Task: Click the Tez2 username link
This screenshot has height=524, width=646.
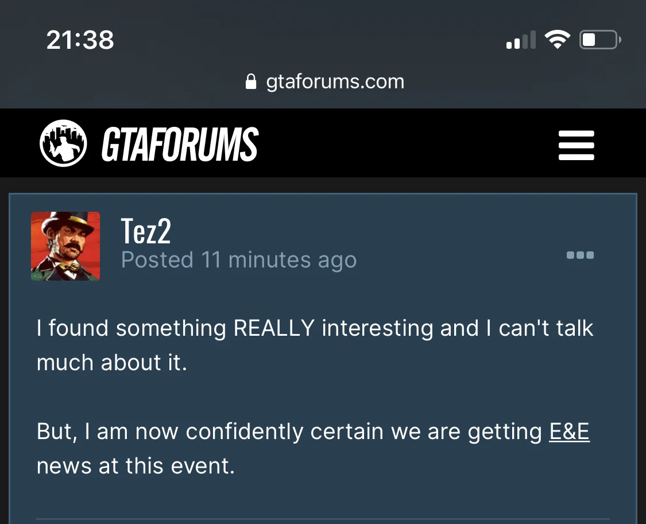Action: (146, 231)
